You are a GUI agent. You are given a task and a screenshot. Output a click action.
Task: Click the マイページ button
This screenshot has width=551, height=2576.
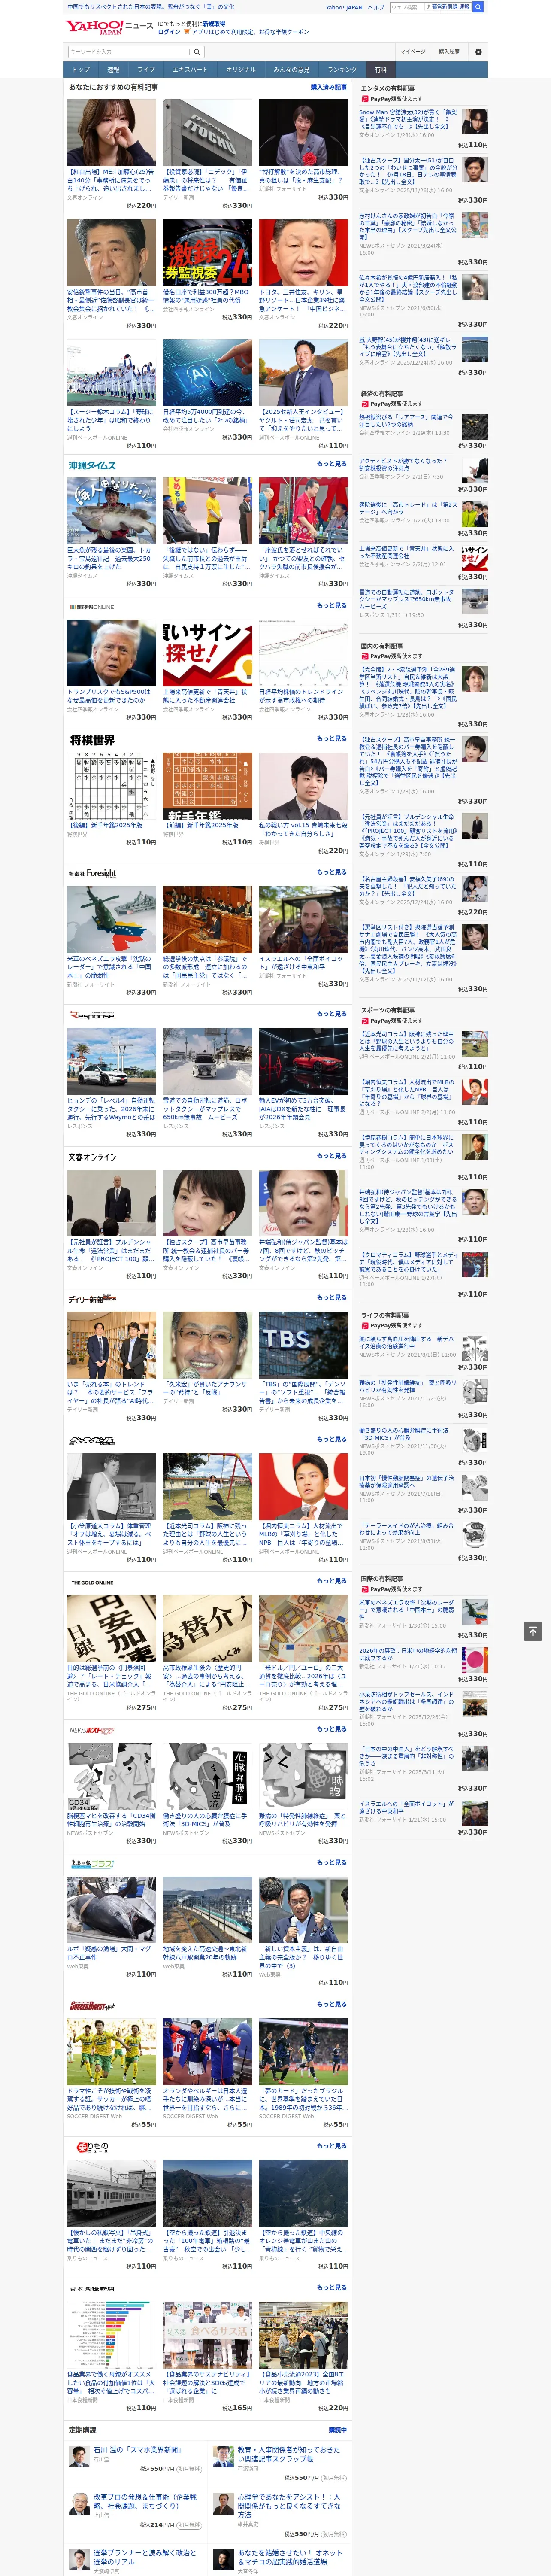pos(413,51)
